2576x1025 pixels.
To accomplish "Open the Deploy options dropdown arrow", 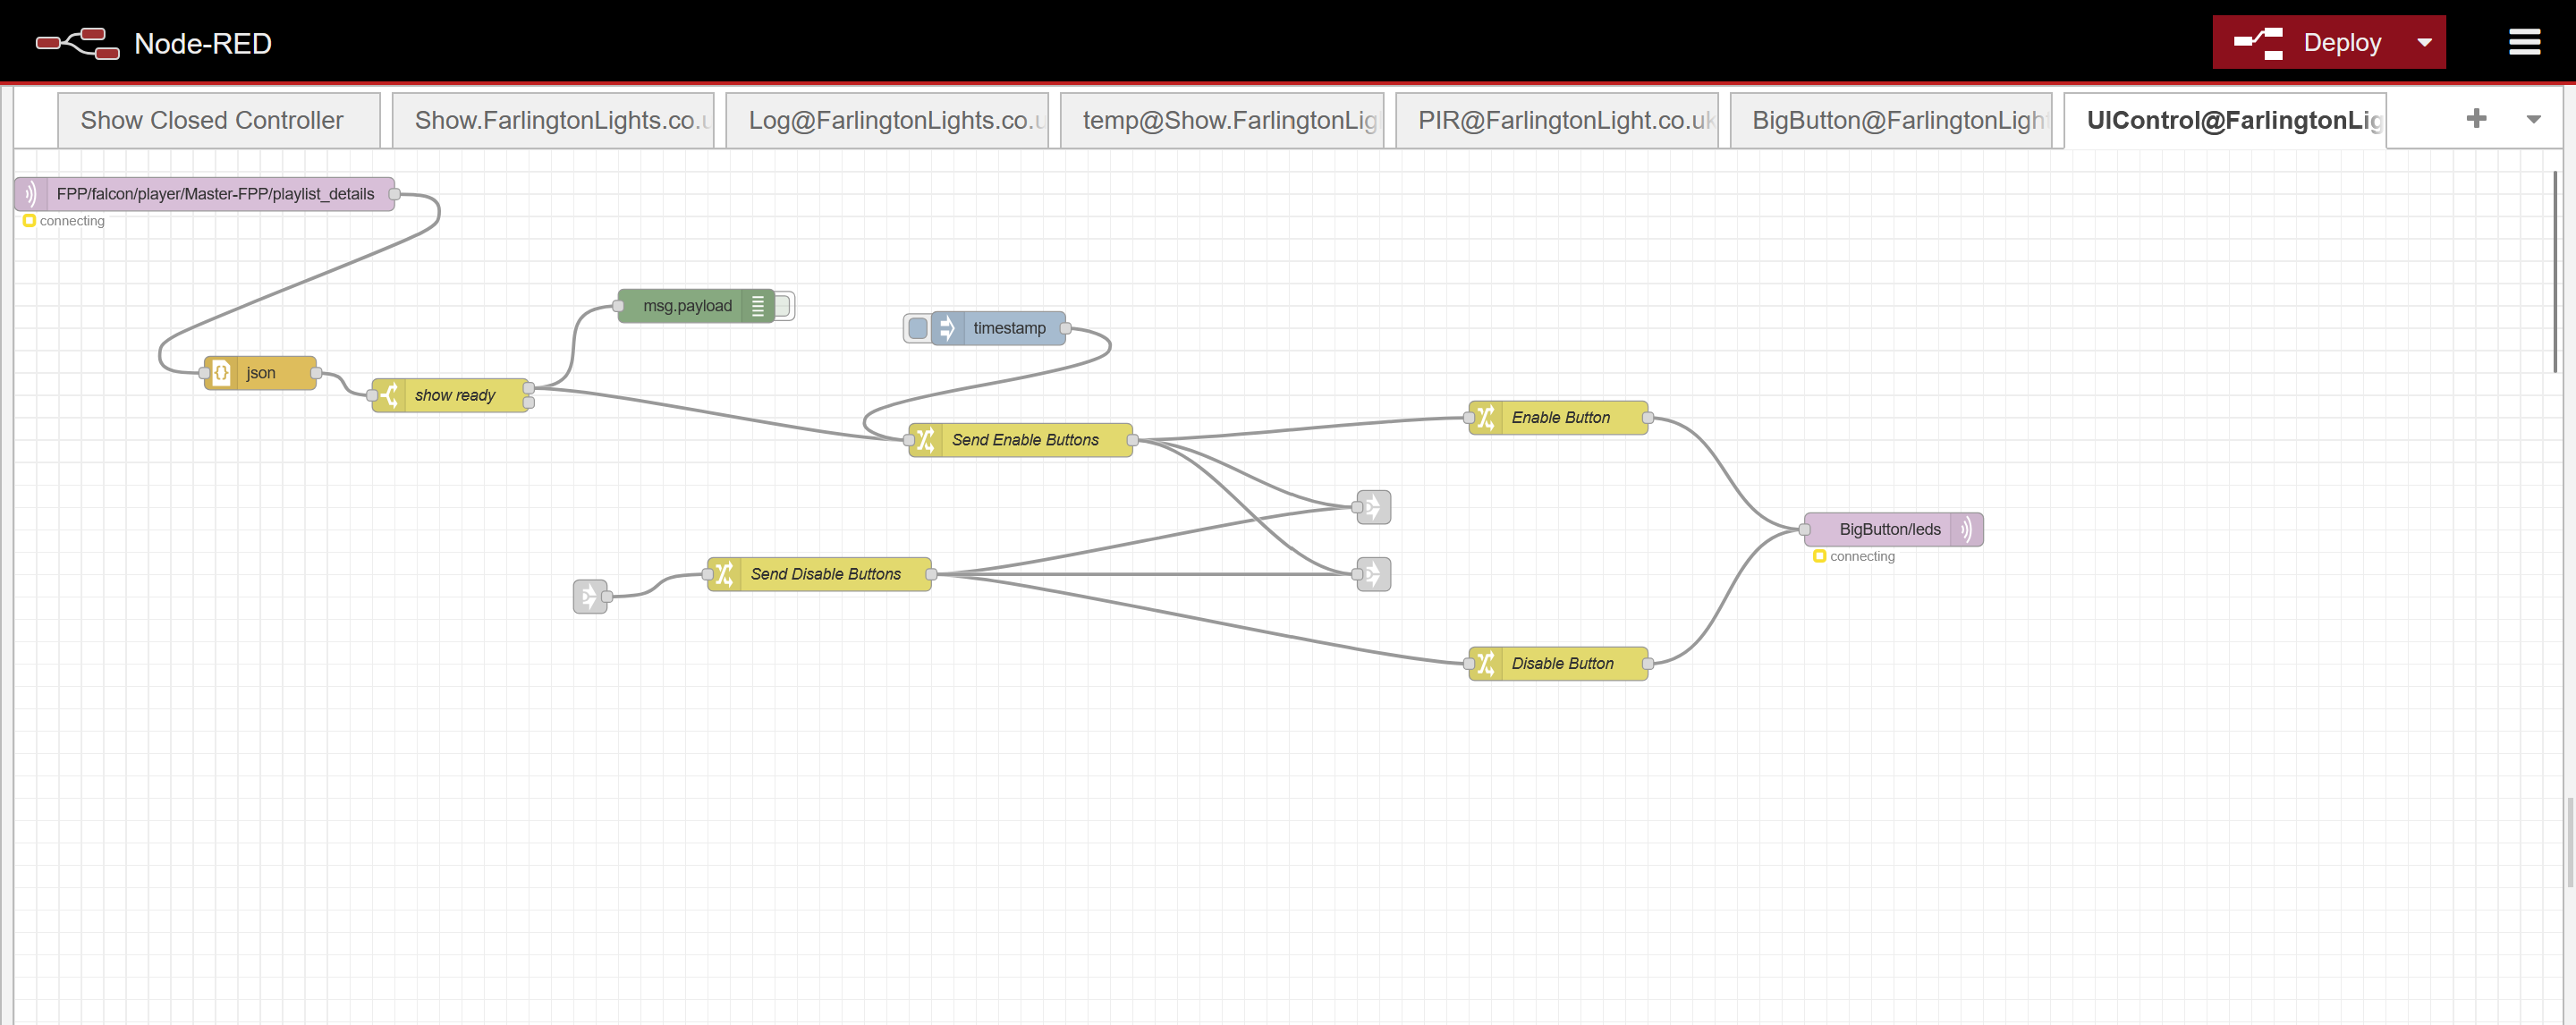I will point(2424,41).
